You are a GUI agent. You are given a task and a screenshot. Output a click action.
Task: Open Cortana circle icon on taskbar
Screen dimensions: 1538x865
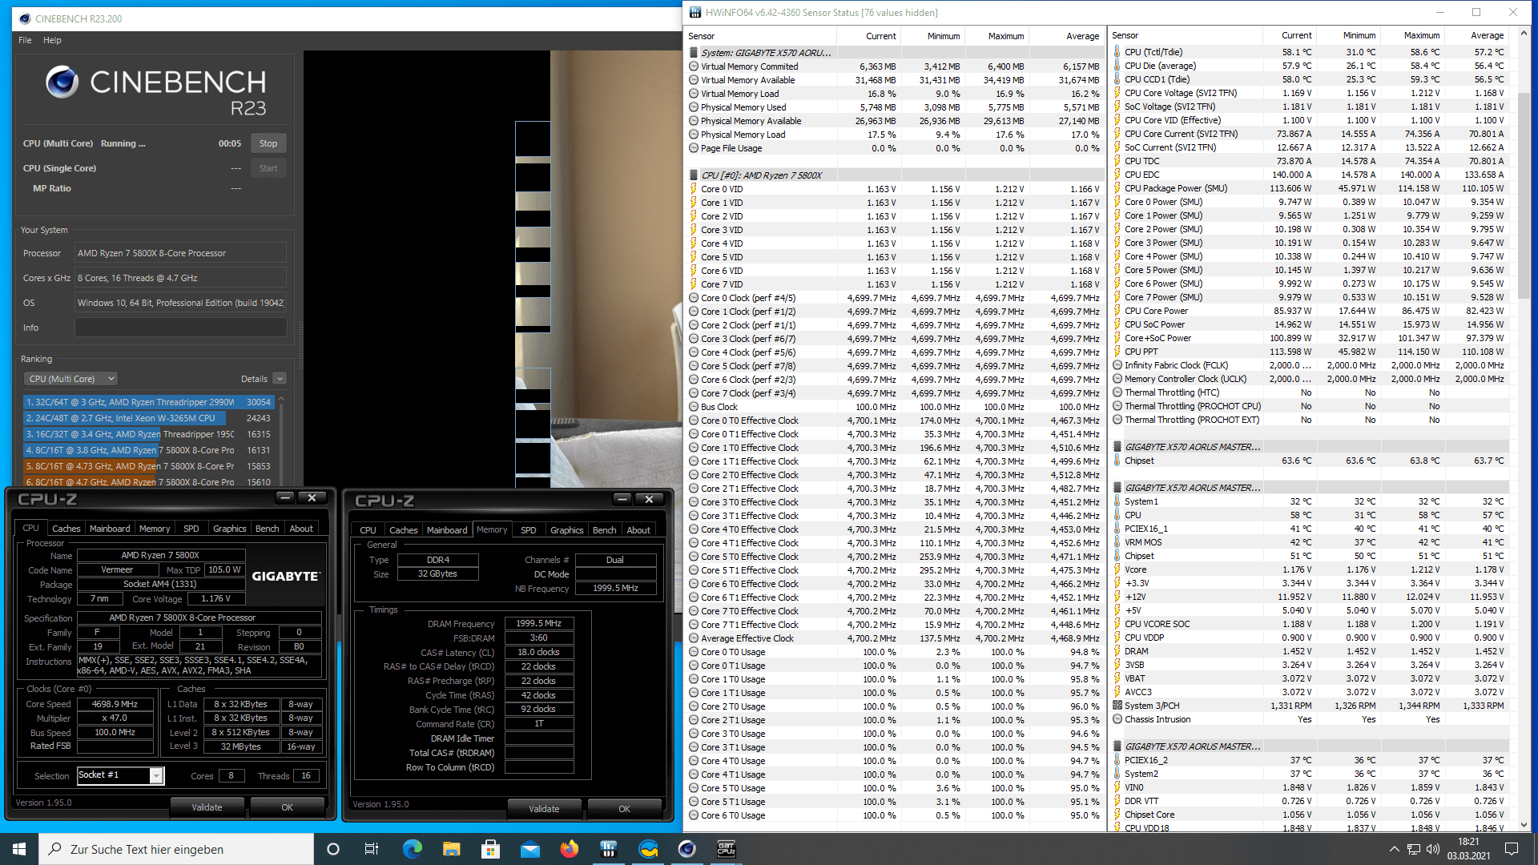pos(333,849)
